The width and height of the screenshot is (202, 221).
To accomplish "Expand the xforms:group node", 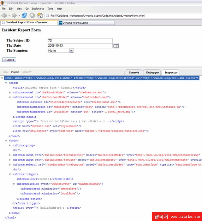I will click(10, 145).
